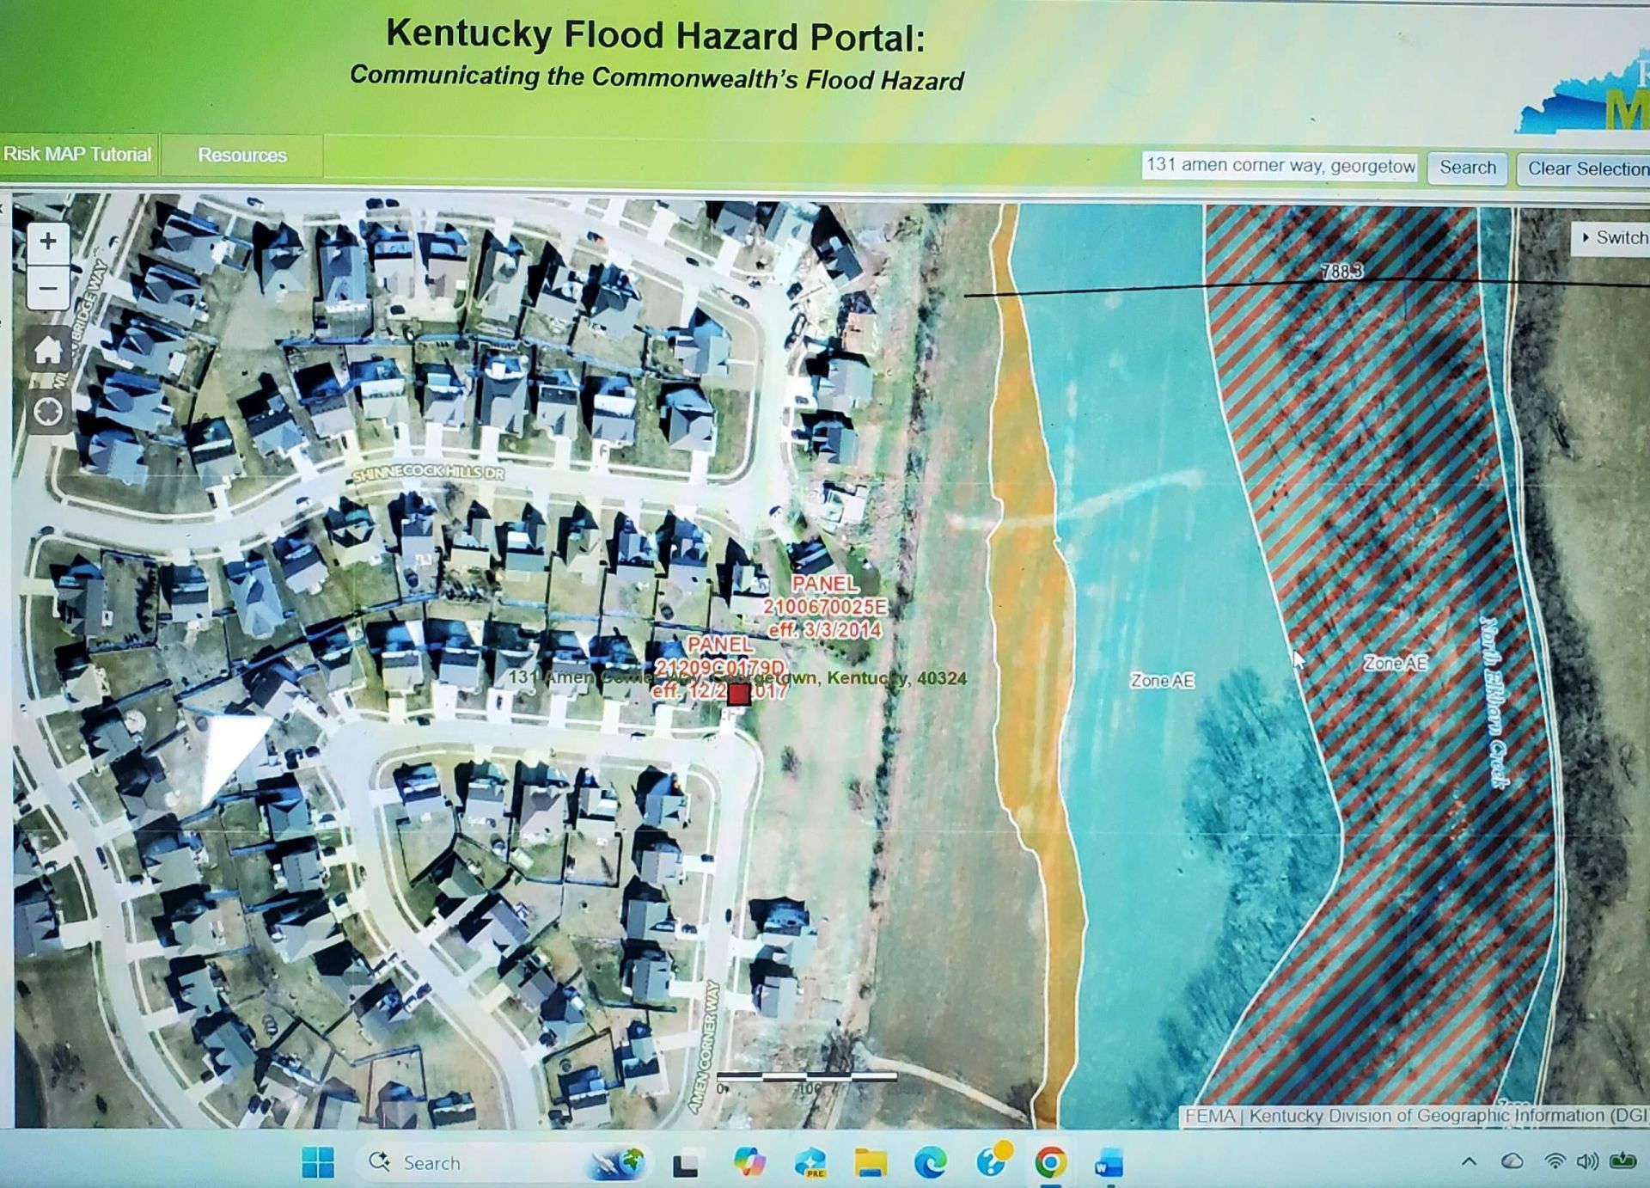Launch Copilot from the taskbar
This screenshot has height=1188, width=1650.
pyautogui.click(x=749, y=1163)
